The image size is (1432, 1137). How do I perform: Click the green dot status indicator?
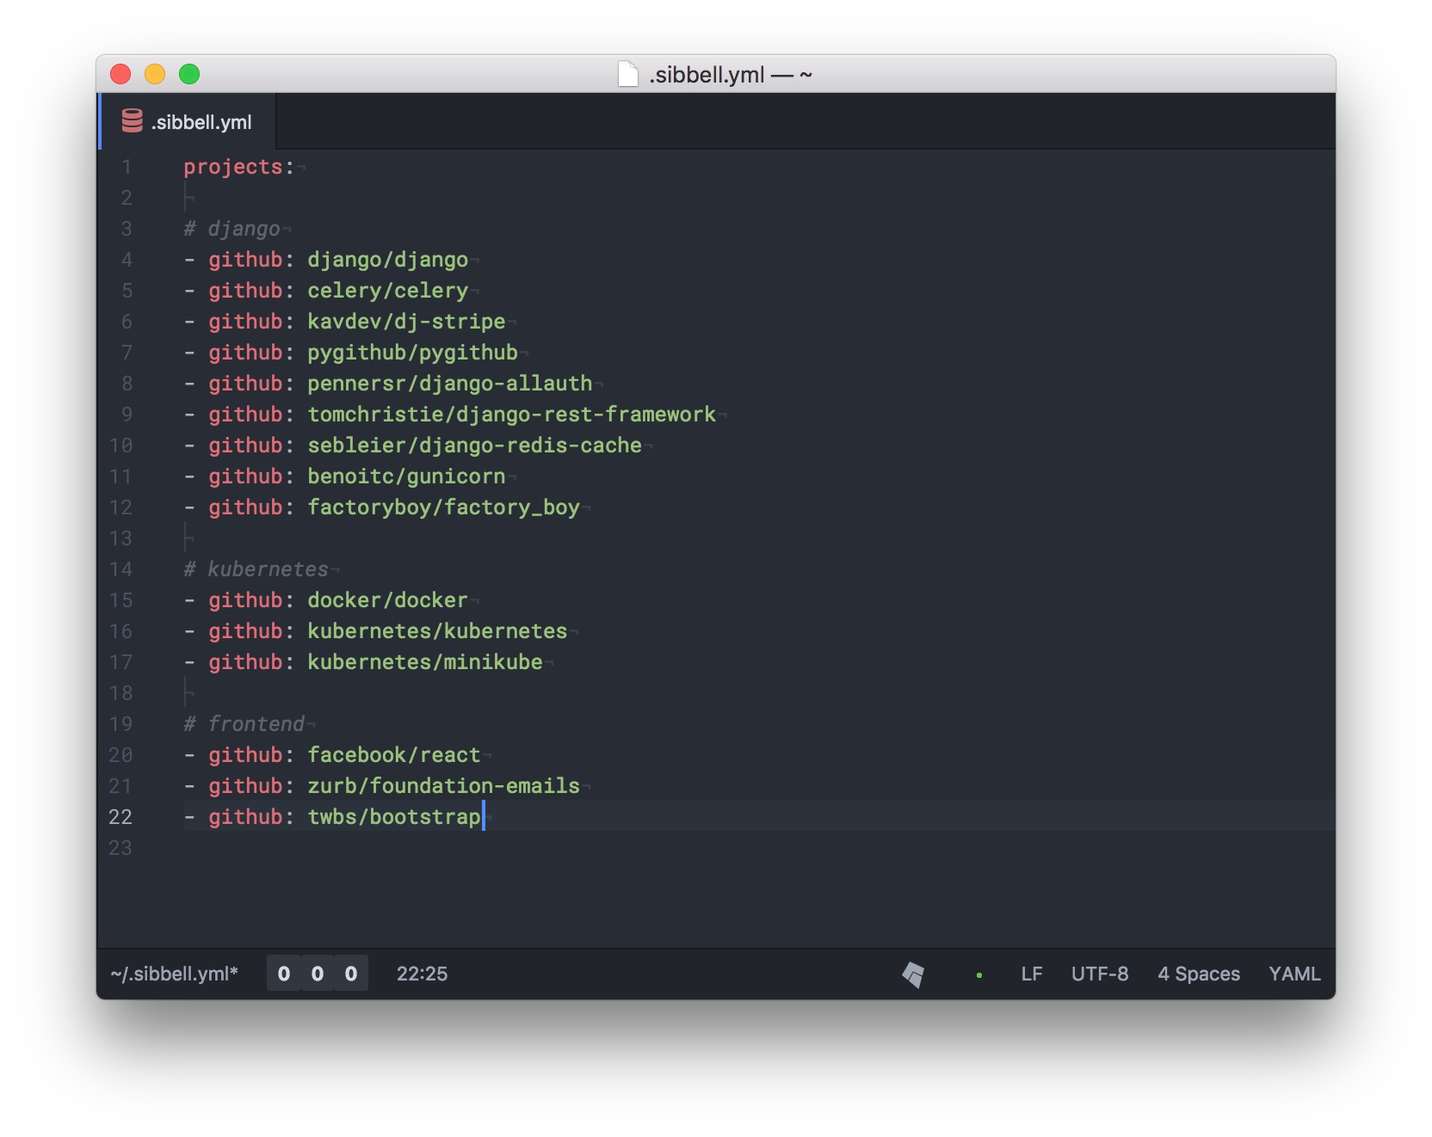pyautogui.click(x=979, y=975)
